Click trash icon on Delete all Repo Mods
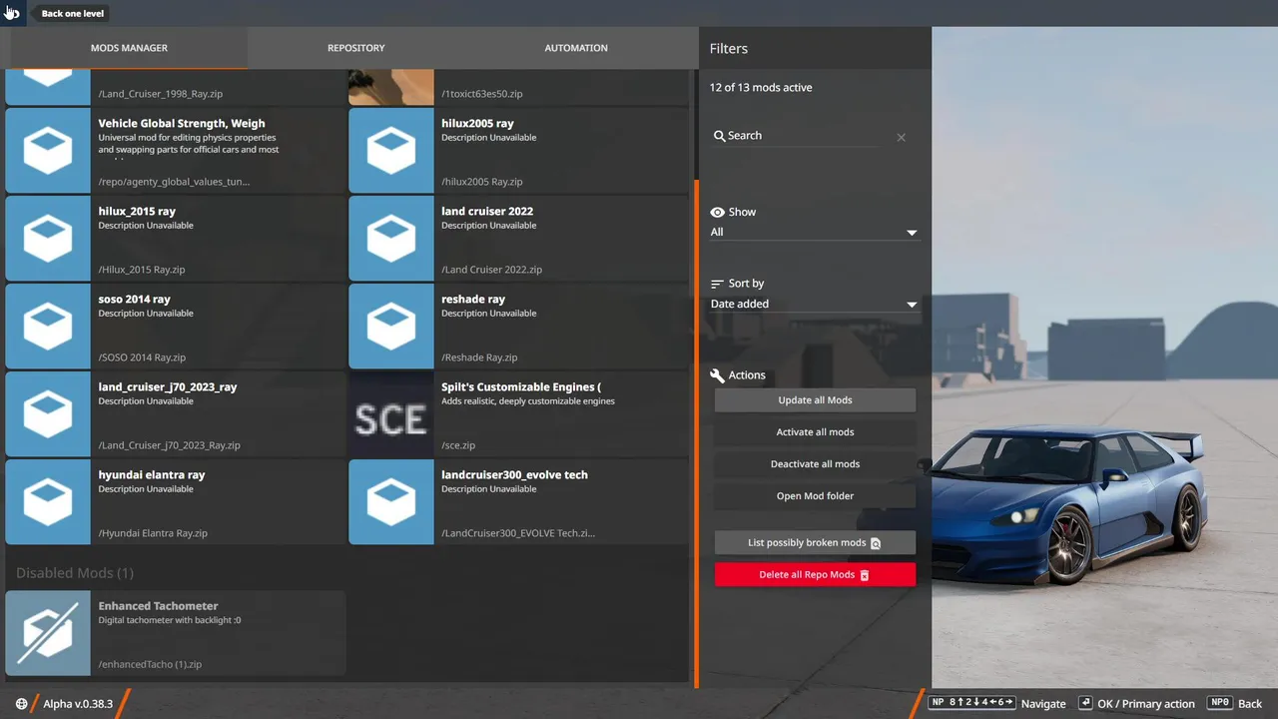Image resolution: width=1278 pixels, height=719 pixels. pyautogui.click(x=865, y=575)
